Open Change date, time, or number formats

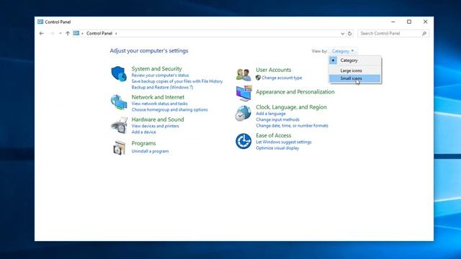click(292, 126)
